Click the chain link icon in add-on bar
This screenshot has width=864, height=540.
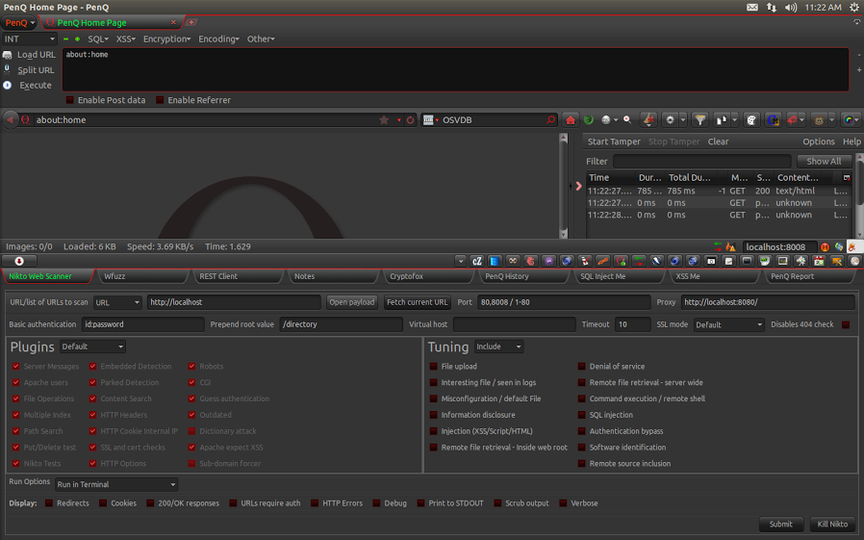click(603, 261)
